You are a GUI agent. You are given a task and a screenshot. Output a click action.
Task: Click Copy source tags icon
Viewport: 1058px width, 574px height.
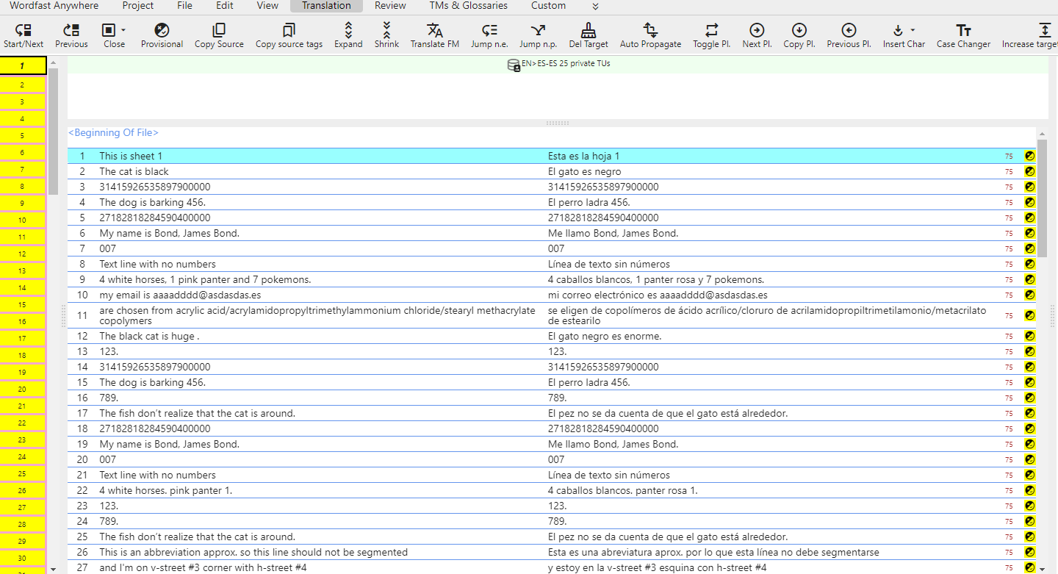point(289,30)
